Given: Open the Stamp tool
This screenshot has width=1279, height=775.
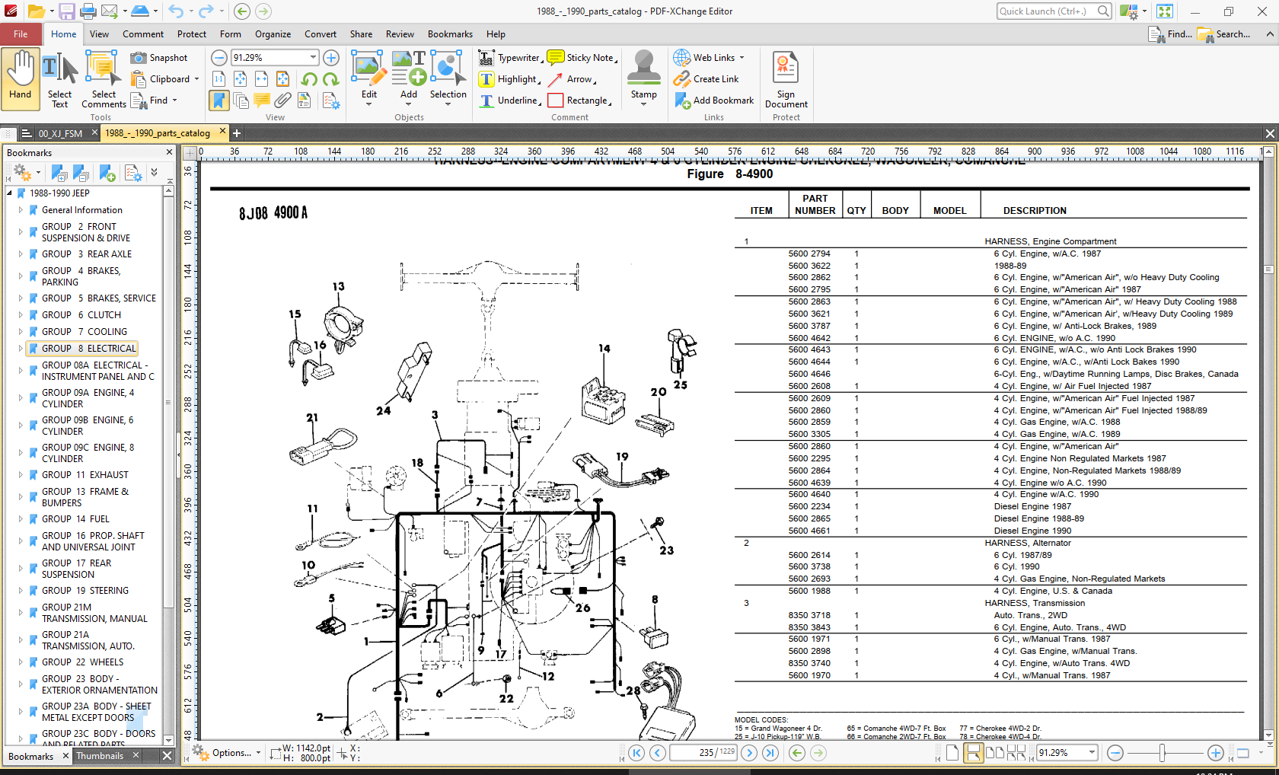Looking at the screenshot, I should [643, 76].
